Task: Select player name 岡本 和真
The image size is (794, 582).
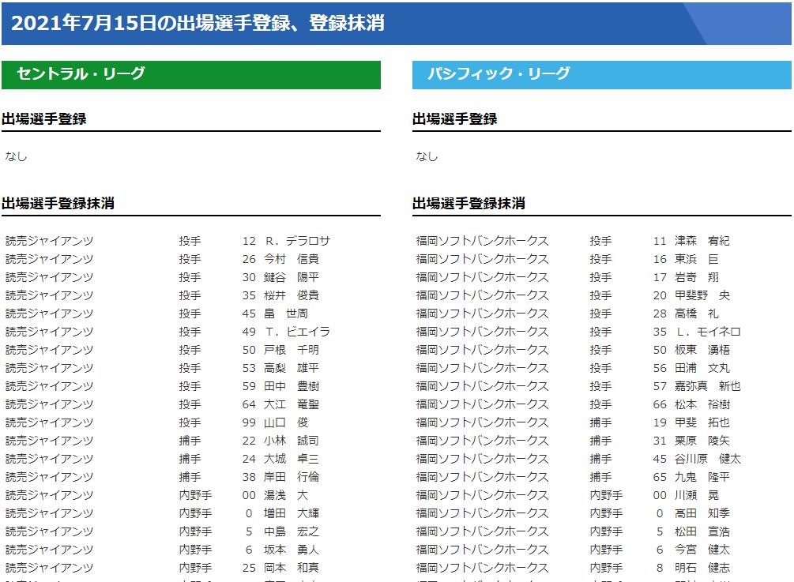Action: (x=292, y=569)
